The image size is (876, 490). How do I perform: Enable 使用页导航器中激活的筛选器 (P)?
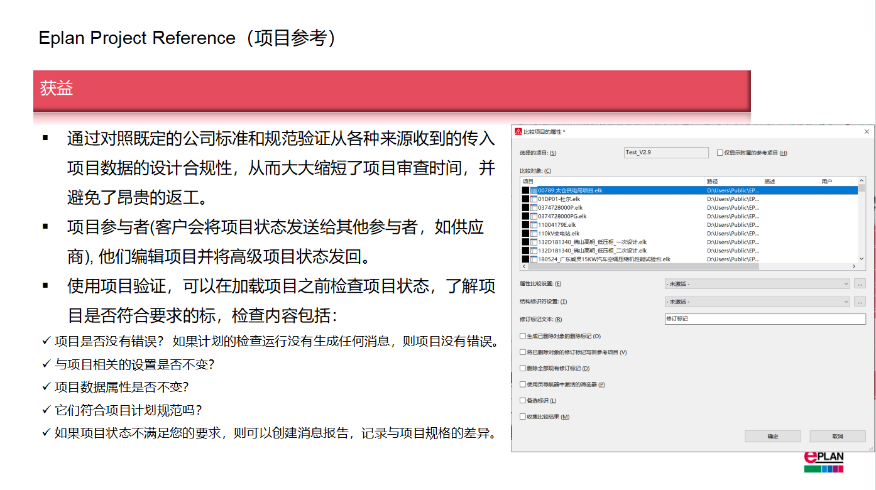point(523,384)
